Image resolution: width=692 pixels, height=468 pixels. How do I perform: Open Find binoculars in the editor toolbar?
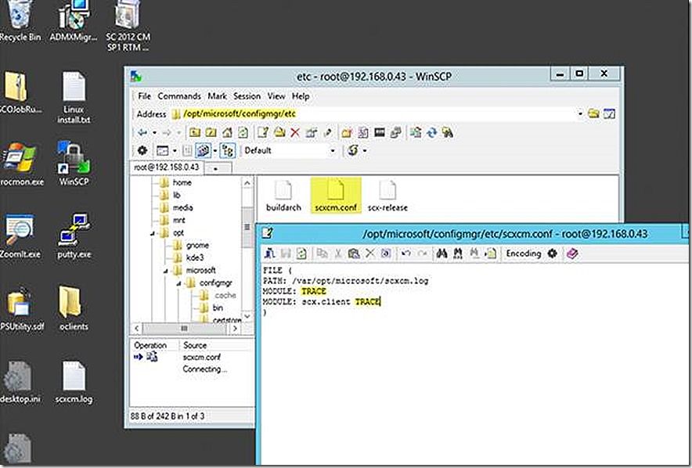click(x=442, y=254)
